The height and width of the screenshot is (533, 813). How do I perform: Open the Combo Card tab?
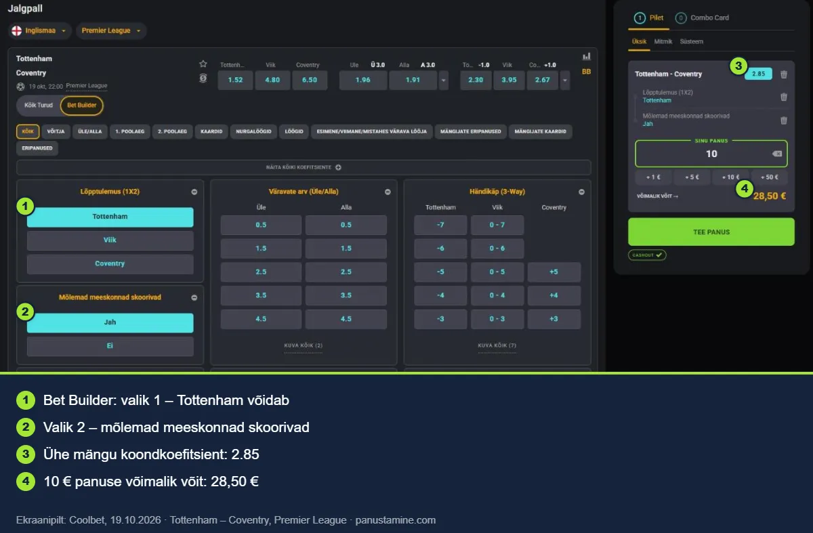[x=703, y=18]
